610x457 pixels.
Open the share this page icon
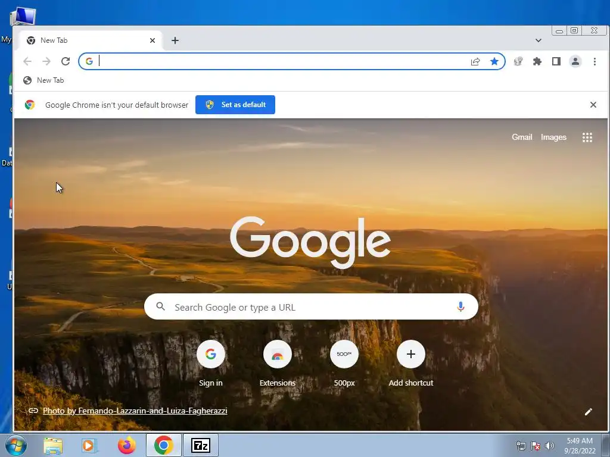point(475,61)
